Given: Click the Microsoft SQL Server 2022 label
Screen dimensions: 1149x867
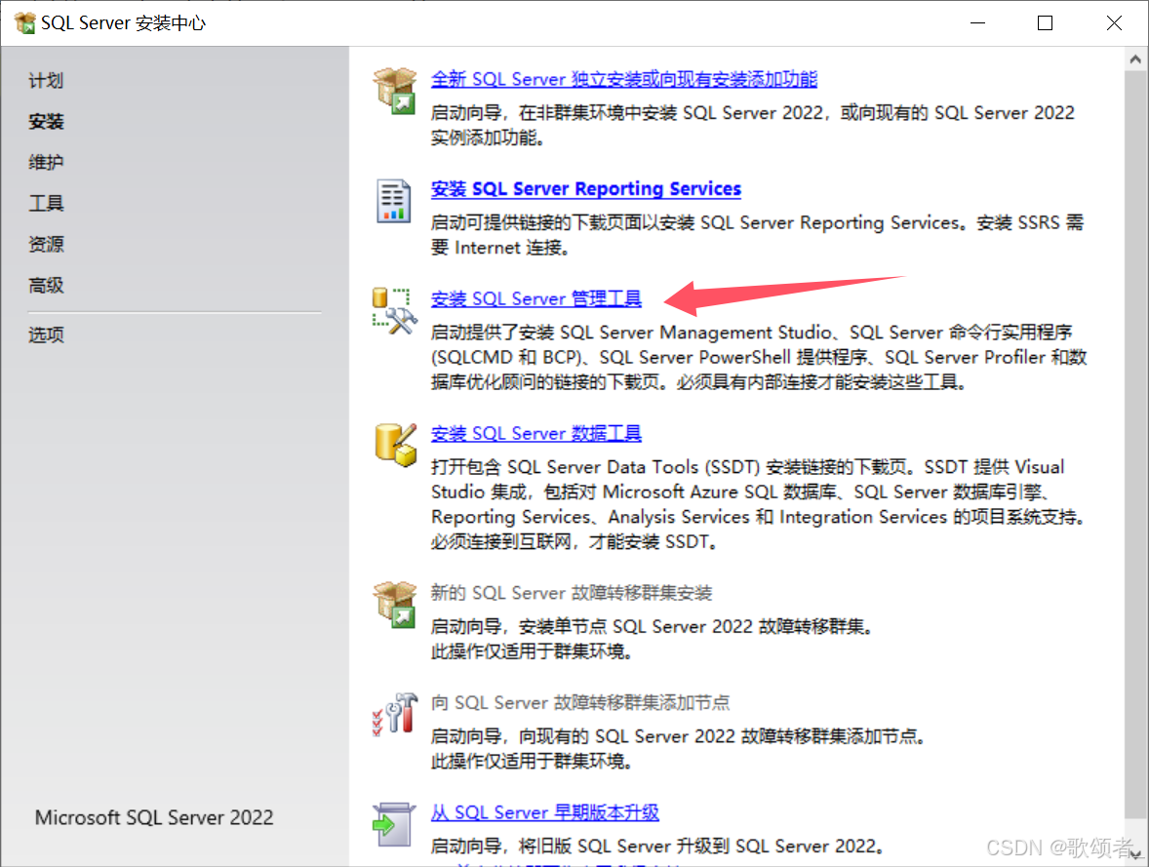Looking at the screenshot, I should coord(154,817).
